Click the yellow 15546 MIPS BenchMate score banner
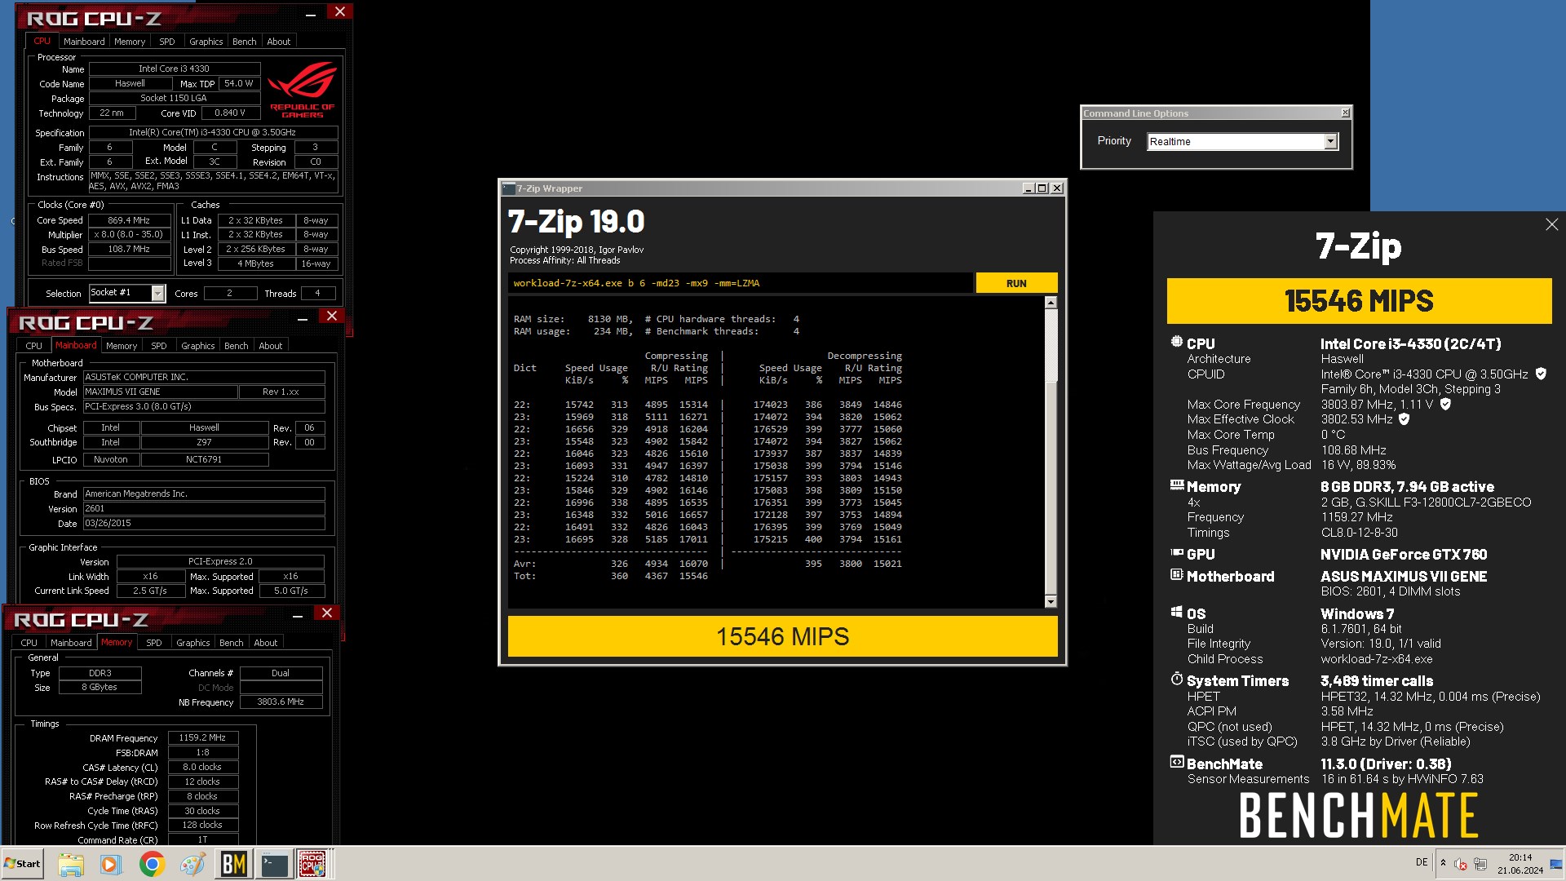This screenshot has width=1566, height=881. [1359, 301]
